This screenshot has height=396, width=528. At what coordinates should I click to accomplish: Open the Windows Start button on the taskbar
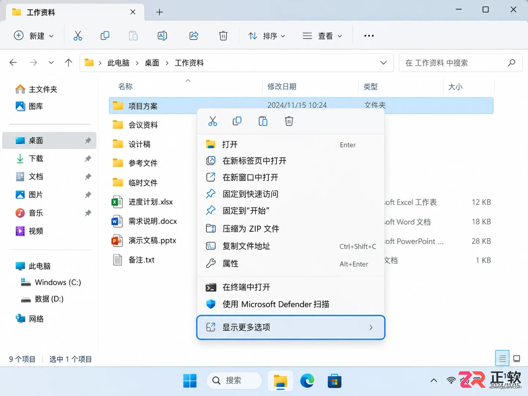pos(190,381)
